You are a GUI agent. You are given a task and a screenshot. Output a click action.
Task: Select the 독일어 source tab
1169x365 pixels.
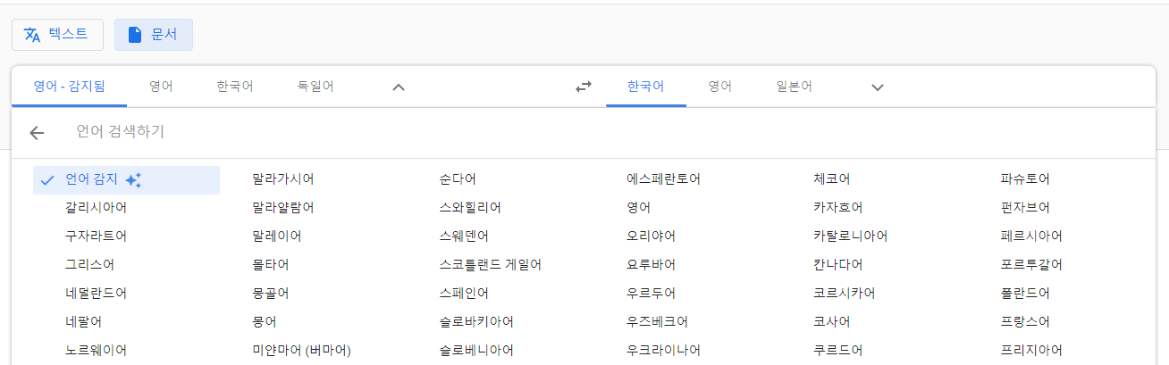315,87
